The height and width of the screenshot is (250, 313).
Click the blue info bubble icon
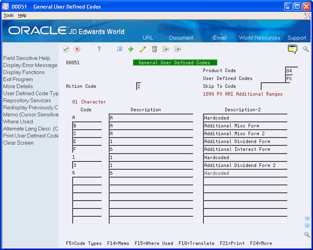point(119,49)
